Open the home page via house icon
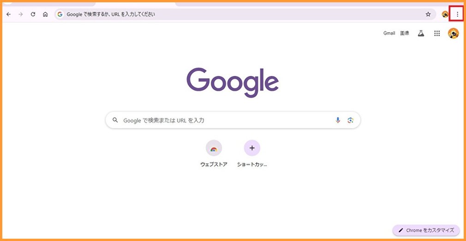This screenshot has width=466, height=241. [45, 14]
